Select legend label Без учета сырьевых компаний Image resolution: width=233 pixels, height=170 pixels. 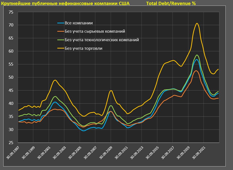[x=95, y=31]
